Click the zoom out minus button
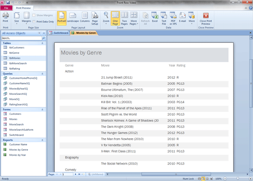The image size is (253, 181). [225, 179]
